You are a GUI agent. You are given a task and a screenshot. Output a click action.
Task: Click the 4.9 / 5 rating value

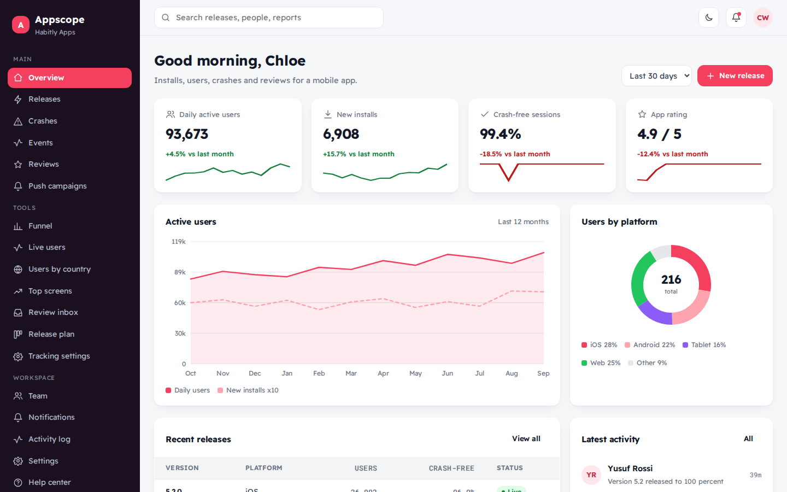click(659, 134)
